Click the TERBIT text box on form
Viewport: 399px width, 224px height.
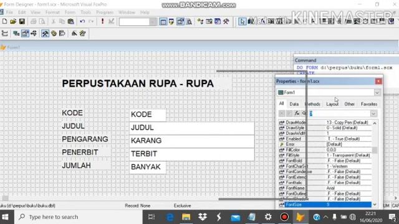[x=191, y=154]
